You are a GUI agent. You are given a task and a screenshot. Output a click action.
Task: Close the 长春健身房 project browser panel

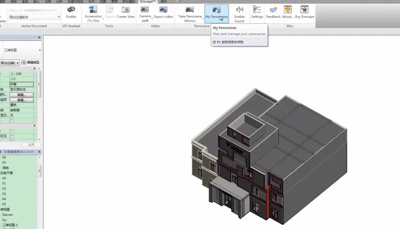pyautogui.click(x=39, y=152)
